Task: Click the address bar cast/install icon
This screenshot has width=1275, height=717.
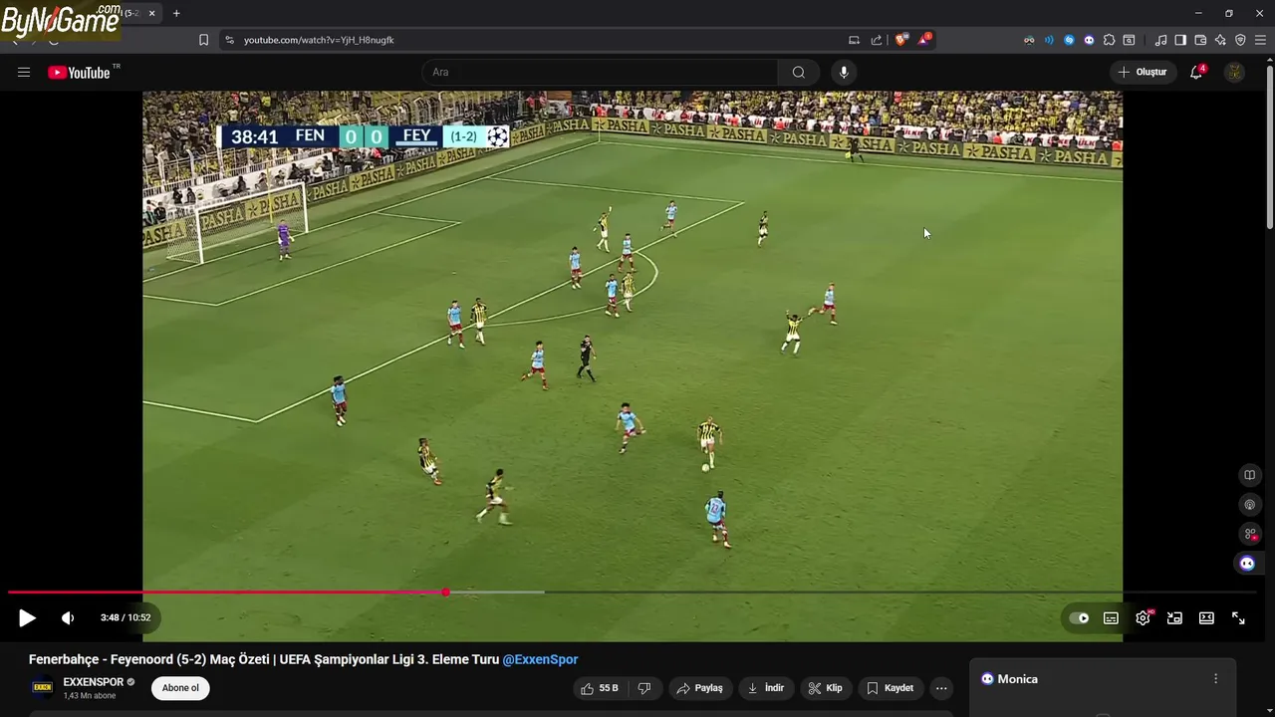Action: click(854, 40)
